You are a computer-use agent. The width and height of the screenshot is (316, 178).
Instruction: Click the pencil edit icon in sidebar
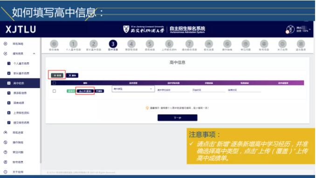tap(6, 54)
